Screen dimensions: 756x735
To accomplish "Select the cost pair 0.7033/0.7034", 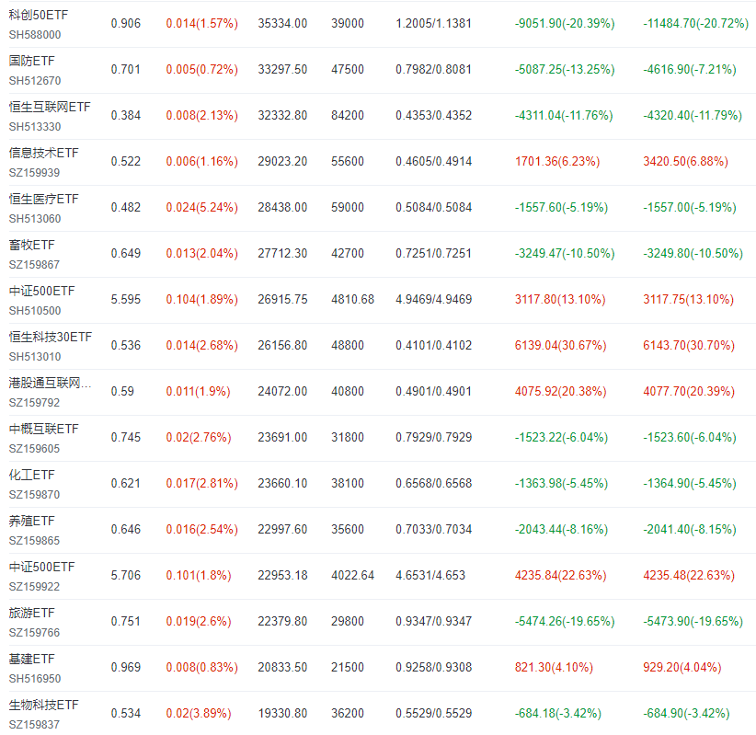I will click(x=433, y=529).
